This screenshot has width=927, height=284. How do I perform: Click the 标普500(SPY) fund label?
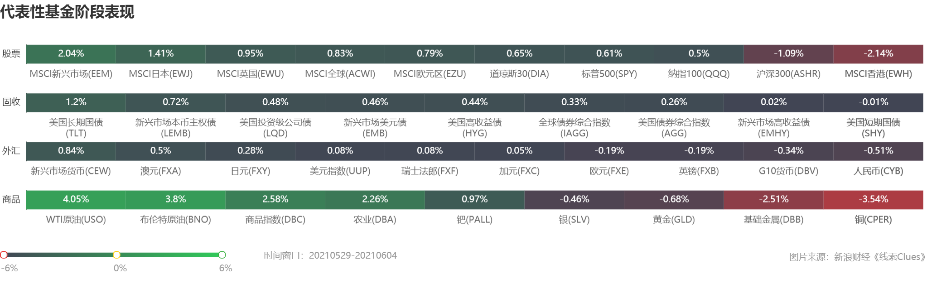tap(609, 74)
